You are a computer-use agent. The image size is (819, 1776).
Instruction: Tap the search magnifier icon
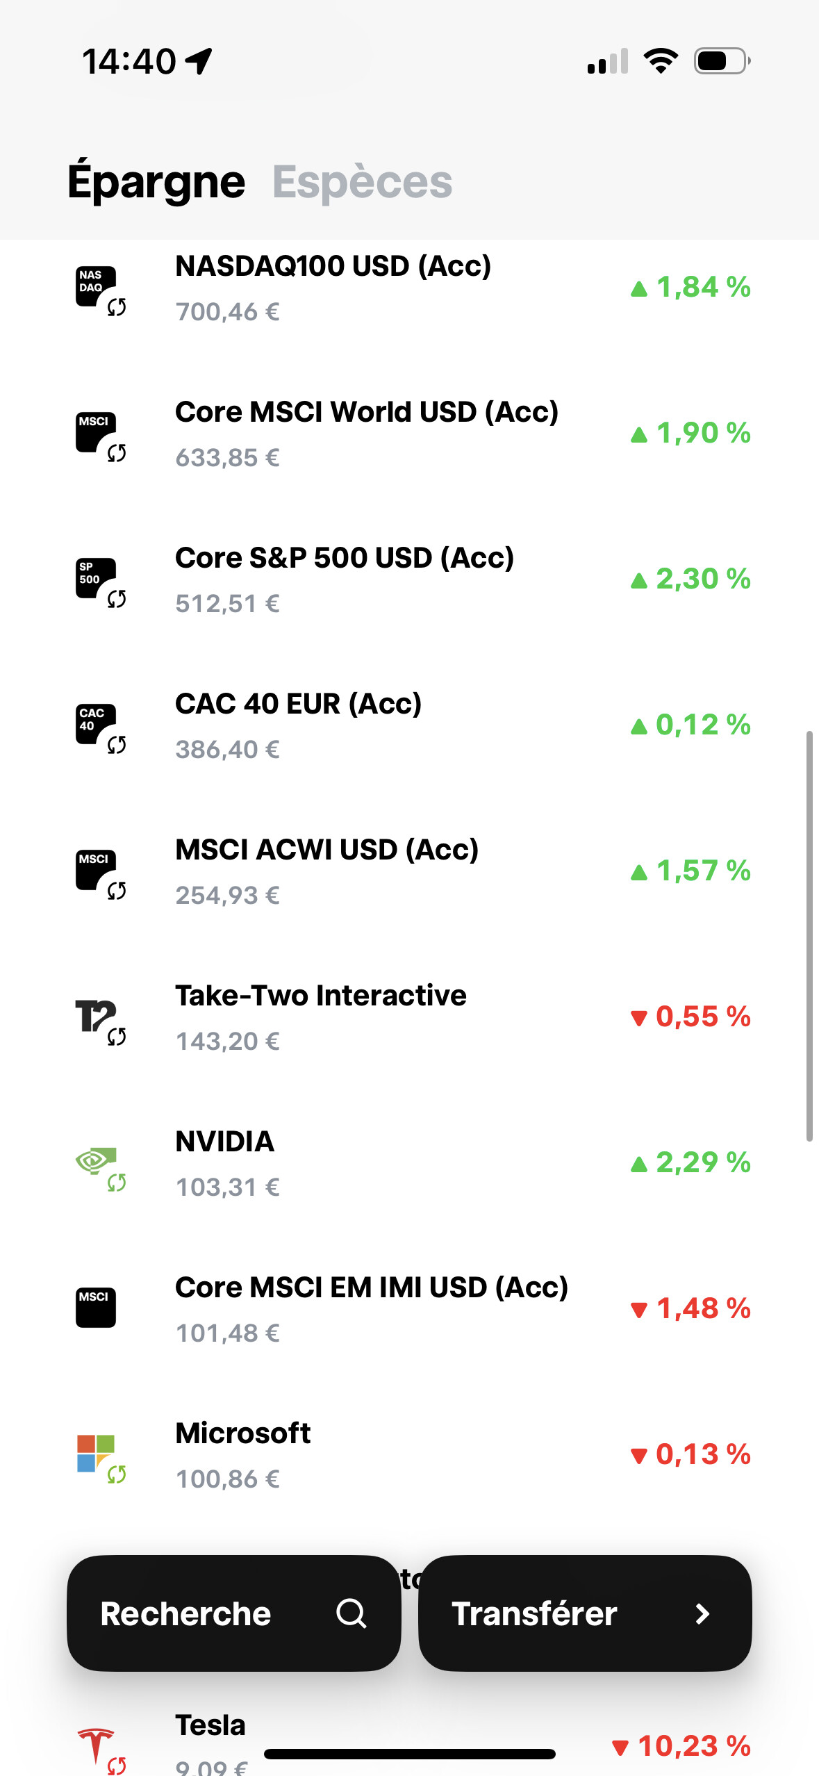click(x=351, y=1613)
